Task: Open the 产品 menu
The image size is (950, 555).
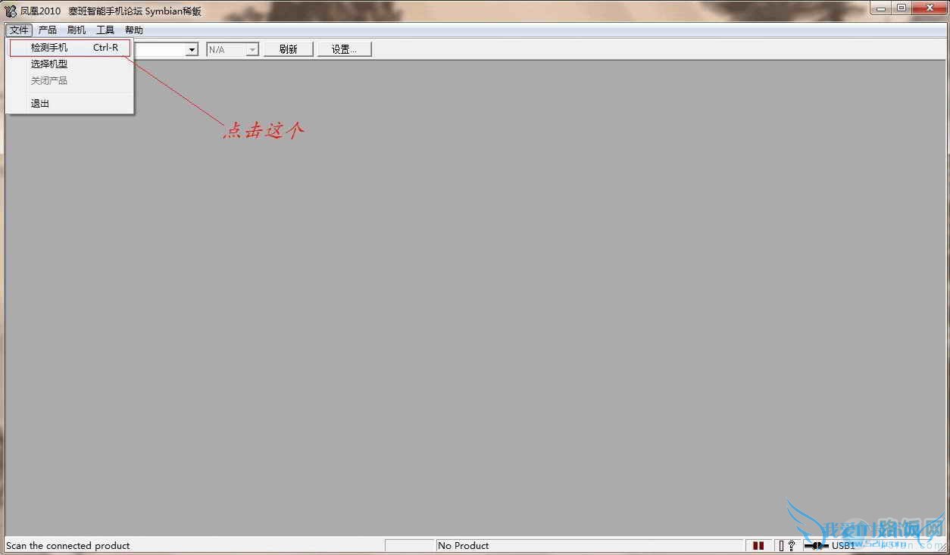Action: [48, 30]
